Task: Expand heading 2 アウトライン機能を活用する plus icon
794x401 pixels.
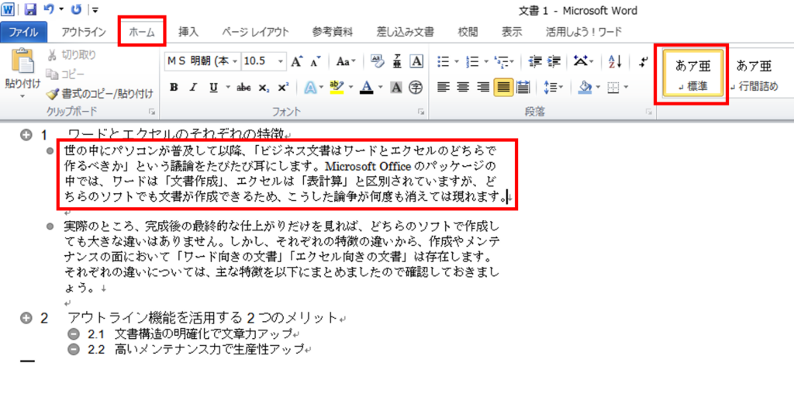Action: click(26, 318)
